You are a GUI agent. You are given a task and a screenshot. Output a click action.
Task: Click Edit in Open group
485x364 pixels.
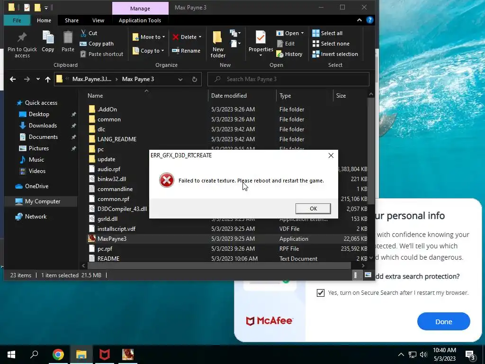(x=286, y=44)
